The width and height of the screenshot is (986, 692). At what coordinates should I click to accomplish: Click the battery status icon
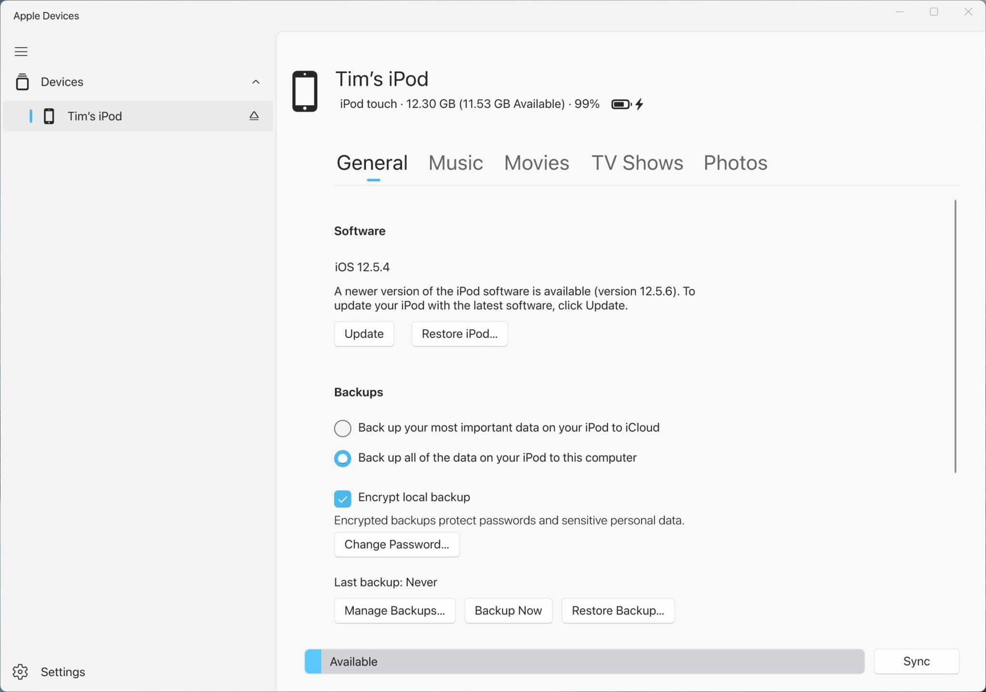pyautogui.click(x=620, y=104)
